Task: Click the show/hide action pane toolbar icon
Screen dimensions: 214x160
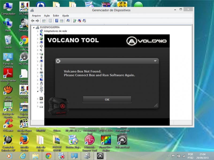Action: pyautogui.click(x=62, y=21)
